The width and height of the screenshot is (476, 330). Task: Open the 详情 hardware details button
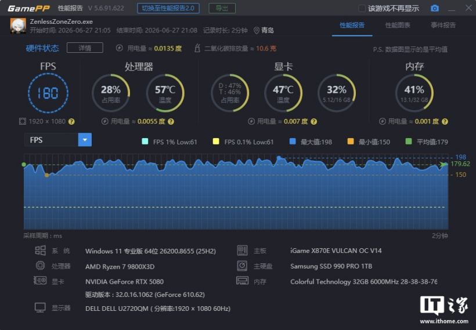pyautogui.click(x=85, y=48)
